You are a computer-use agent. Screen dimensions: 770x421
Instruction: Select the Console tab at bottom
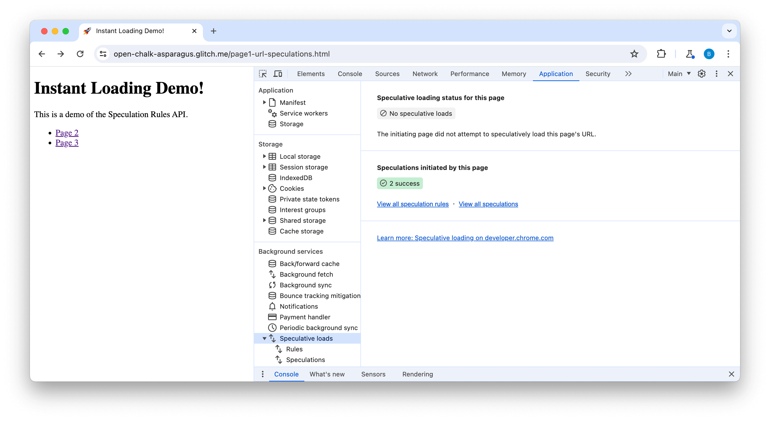[x=286, y=374]
